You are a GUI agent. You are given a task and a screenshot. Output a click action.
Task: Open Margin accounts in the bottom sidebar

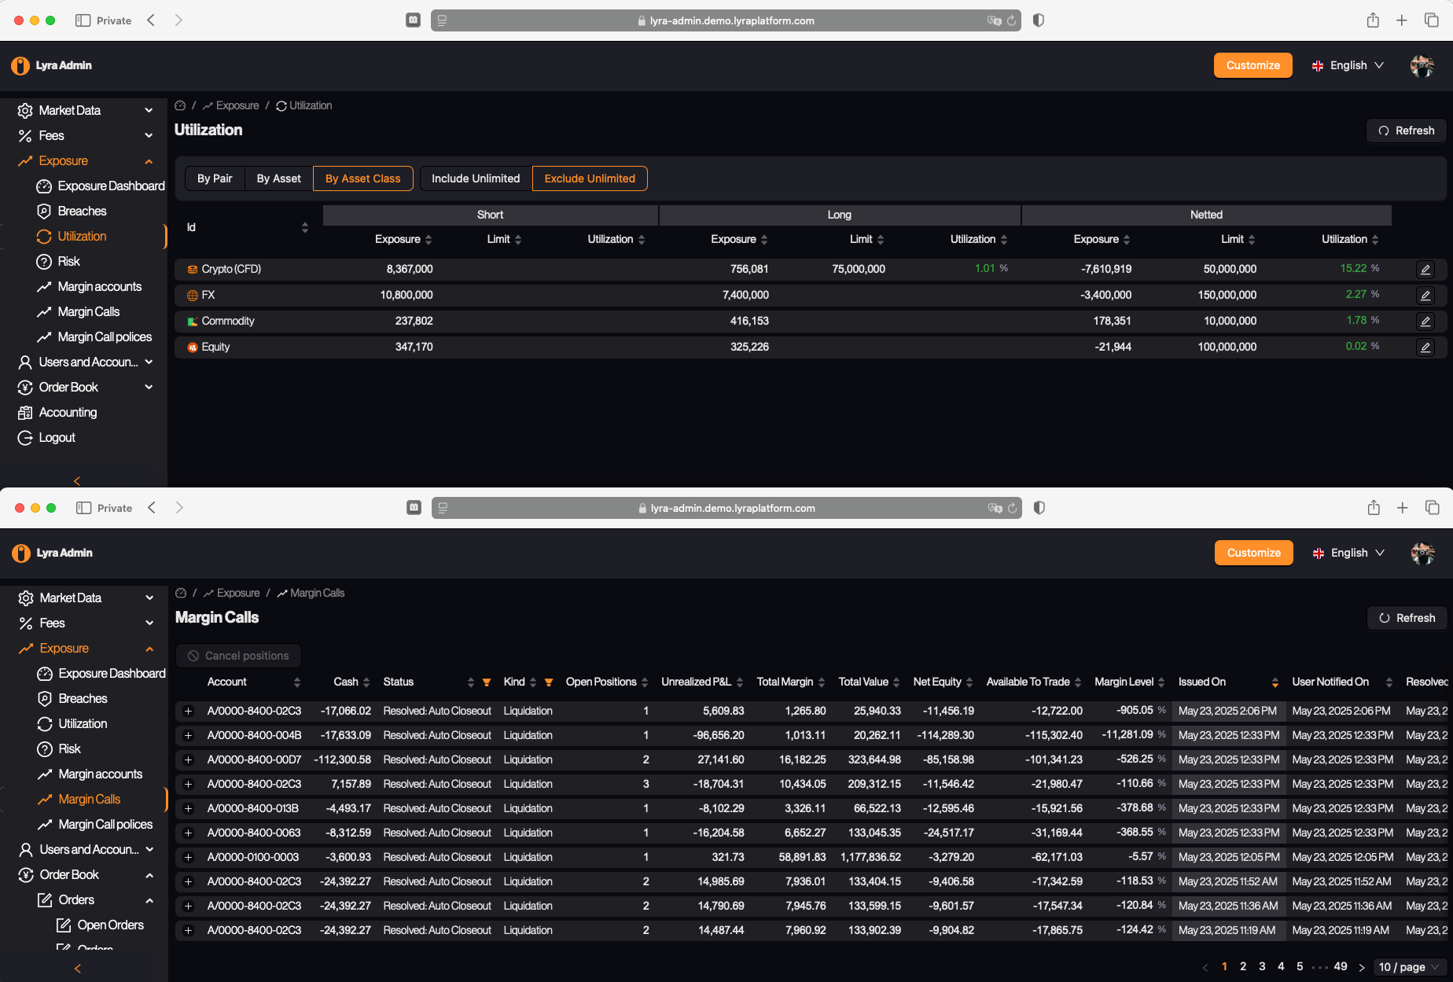point(100,774)
